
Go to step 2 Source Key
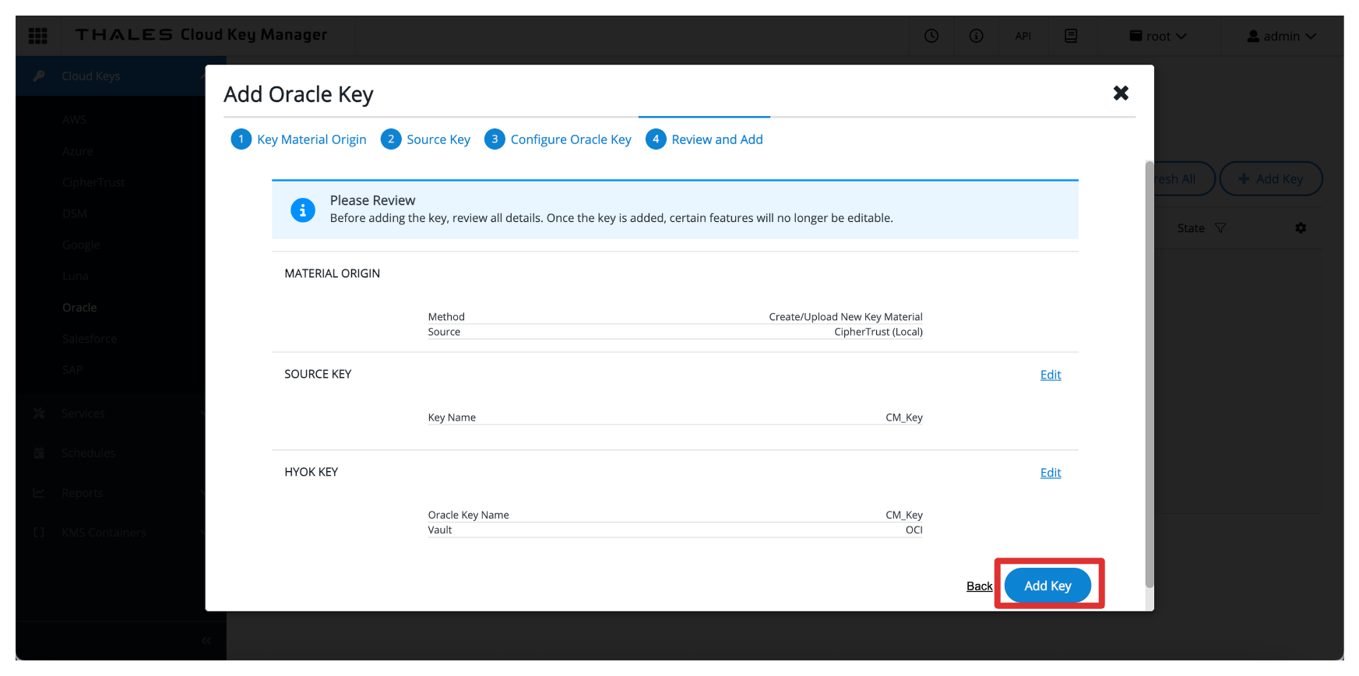point(426,139)
